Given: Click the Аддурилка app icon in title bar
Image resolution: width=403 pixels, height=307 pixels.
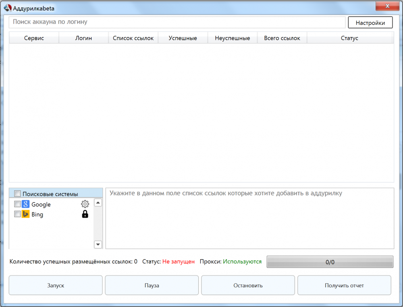Looking at the screenshot, I should [x=7, y=8].
